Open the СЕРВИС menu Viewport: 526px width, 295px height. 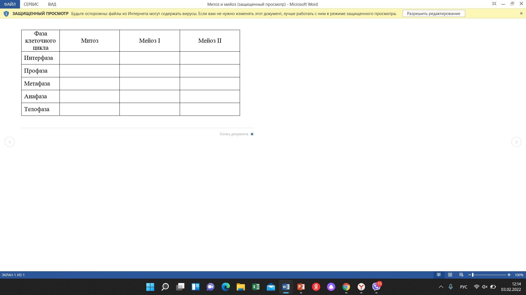click(x=31, y=4)
